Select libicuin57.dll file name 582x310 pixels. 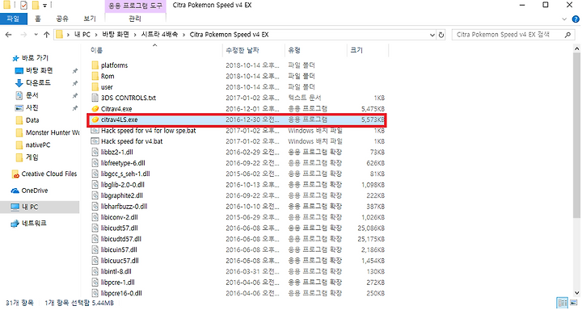(119, 250)
